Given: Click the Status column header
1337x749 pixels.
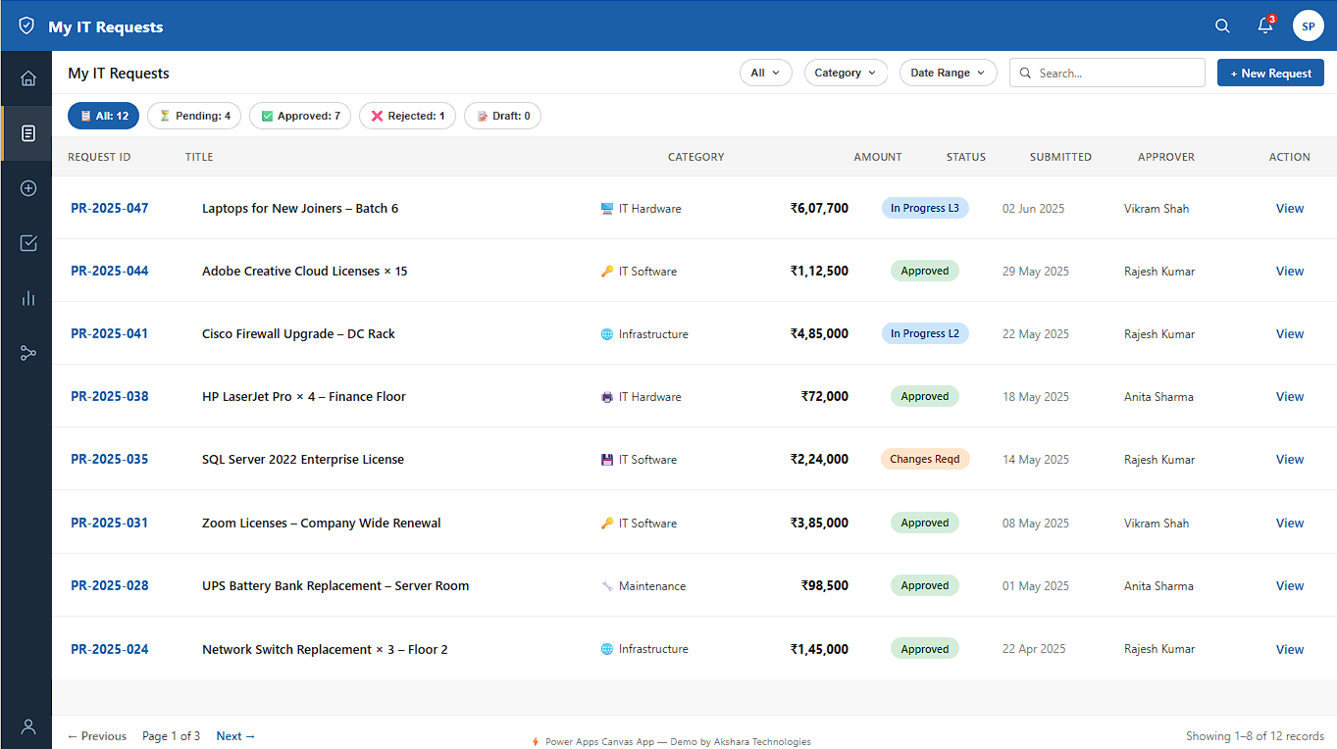Looking at the screenshot, I should pyautogui.click(x=966, y=157).
